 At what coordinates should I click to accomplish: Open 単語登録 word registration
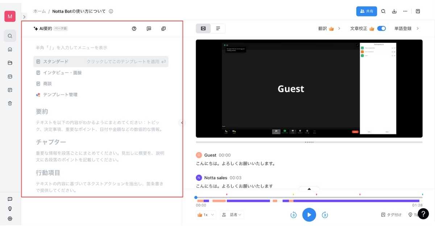[x=406, y=28]
